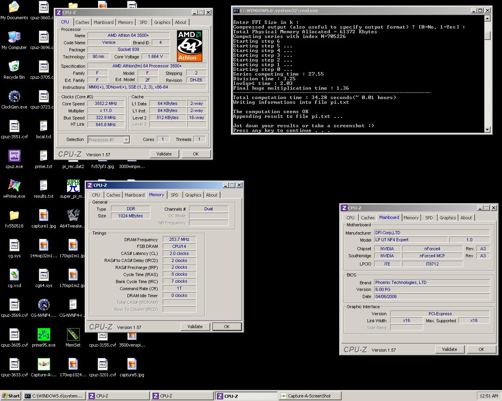The width and height of the screenshot is (502, 401).
Task: Select the cg.vxd file icon
Action: click(14, 278)
